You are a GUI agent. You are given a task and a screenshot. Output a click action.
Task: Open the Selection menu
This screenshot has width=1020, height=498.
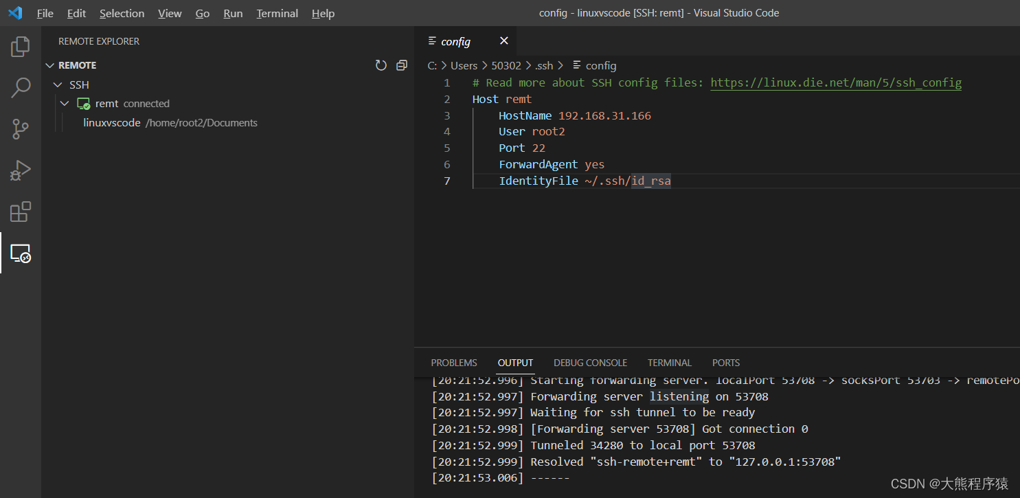click(x=122, y=13)
